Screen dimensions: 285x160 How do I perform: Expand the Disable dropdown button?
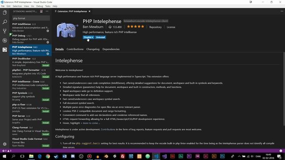(x=88, y=37)
